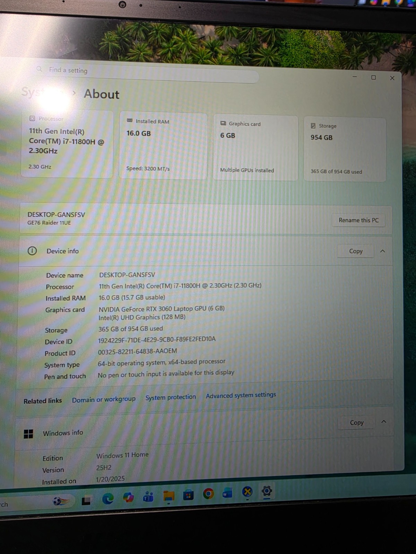Click Rename this PC button
Screen dimensions: 416x554
[x=358, y=220]
